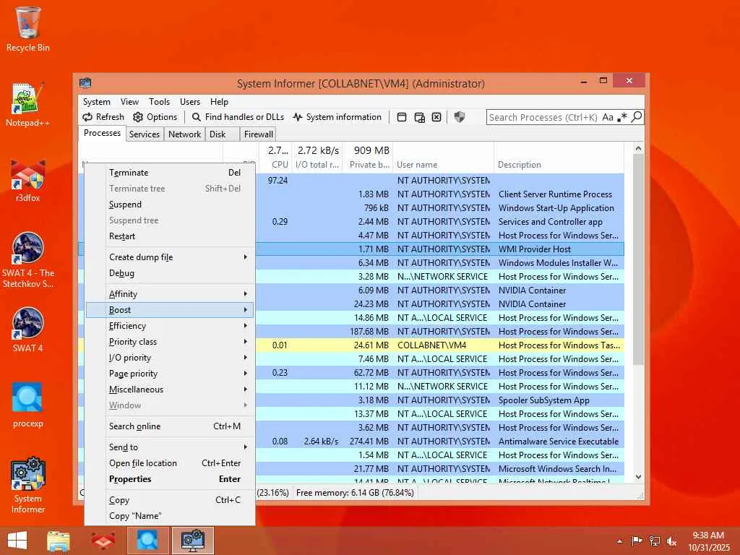Open Recycle Bin desktop icon
The width and height of the screenshot is (740, 555).
click(x=28, y=29)
